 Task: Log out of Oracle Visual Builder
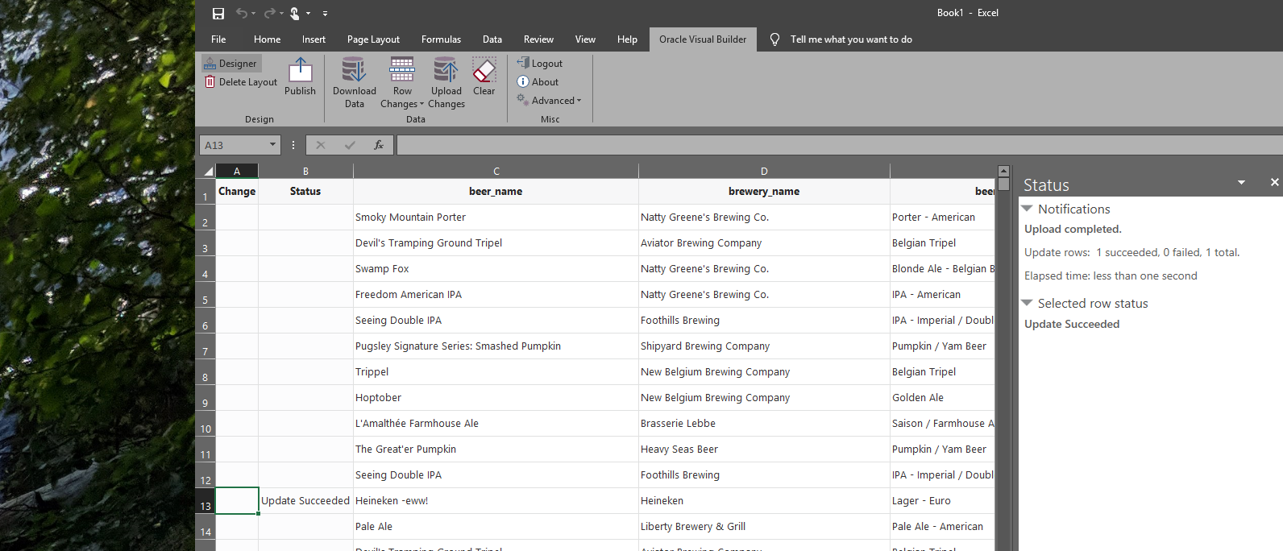click(540, 64)
